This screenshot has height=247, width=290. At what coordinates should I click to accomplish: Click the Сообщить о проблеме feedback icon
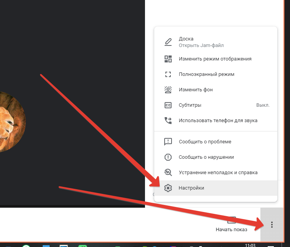coord(168,142)
